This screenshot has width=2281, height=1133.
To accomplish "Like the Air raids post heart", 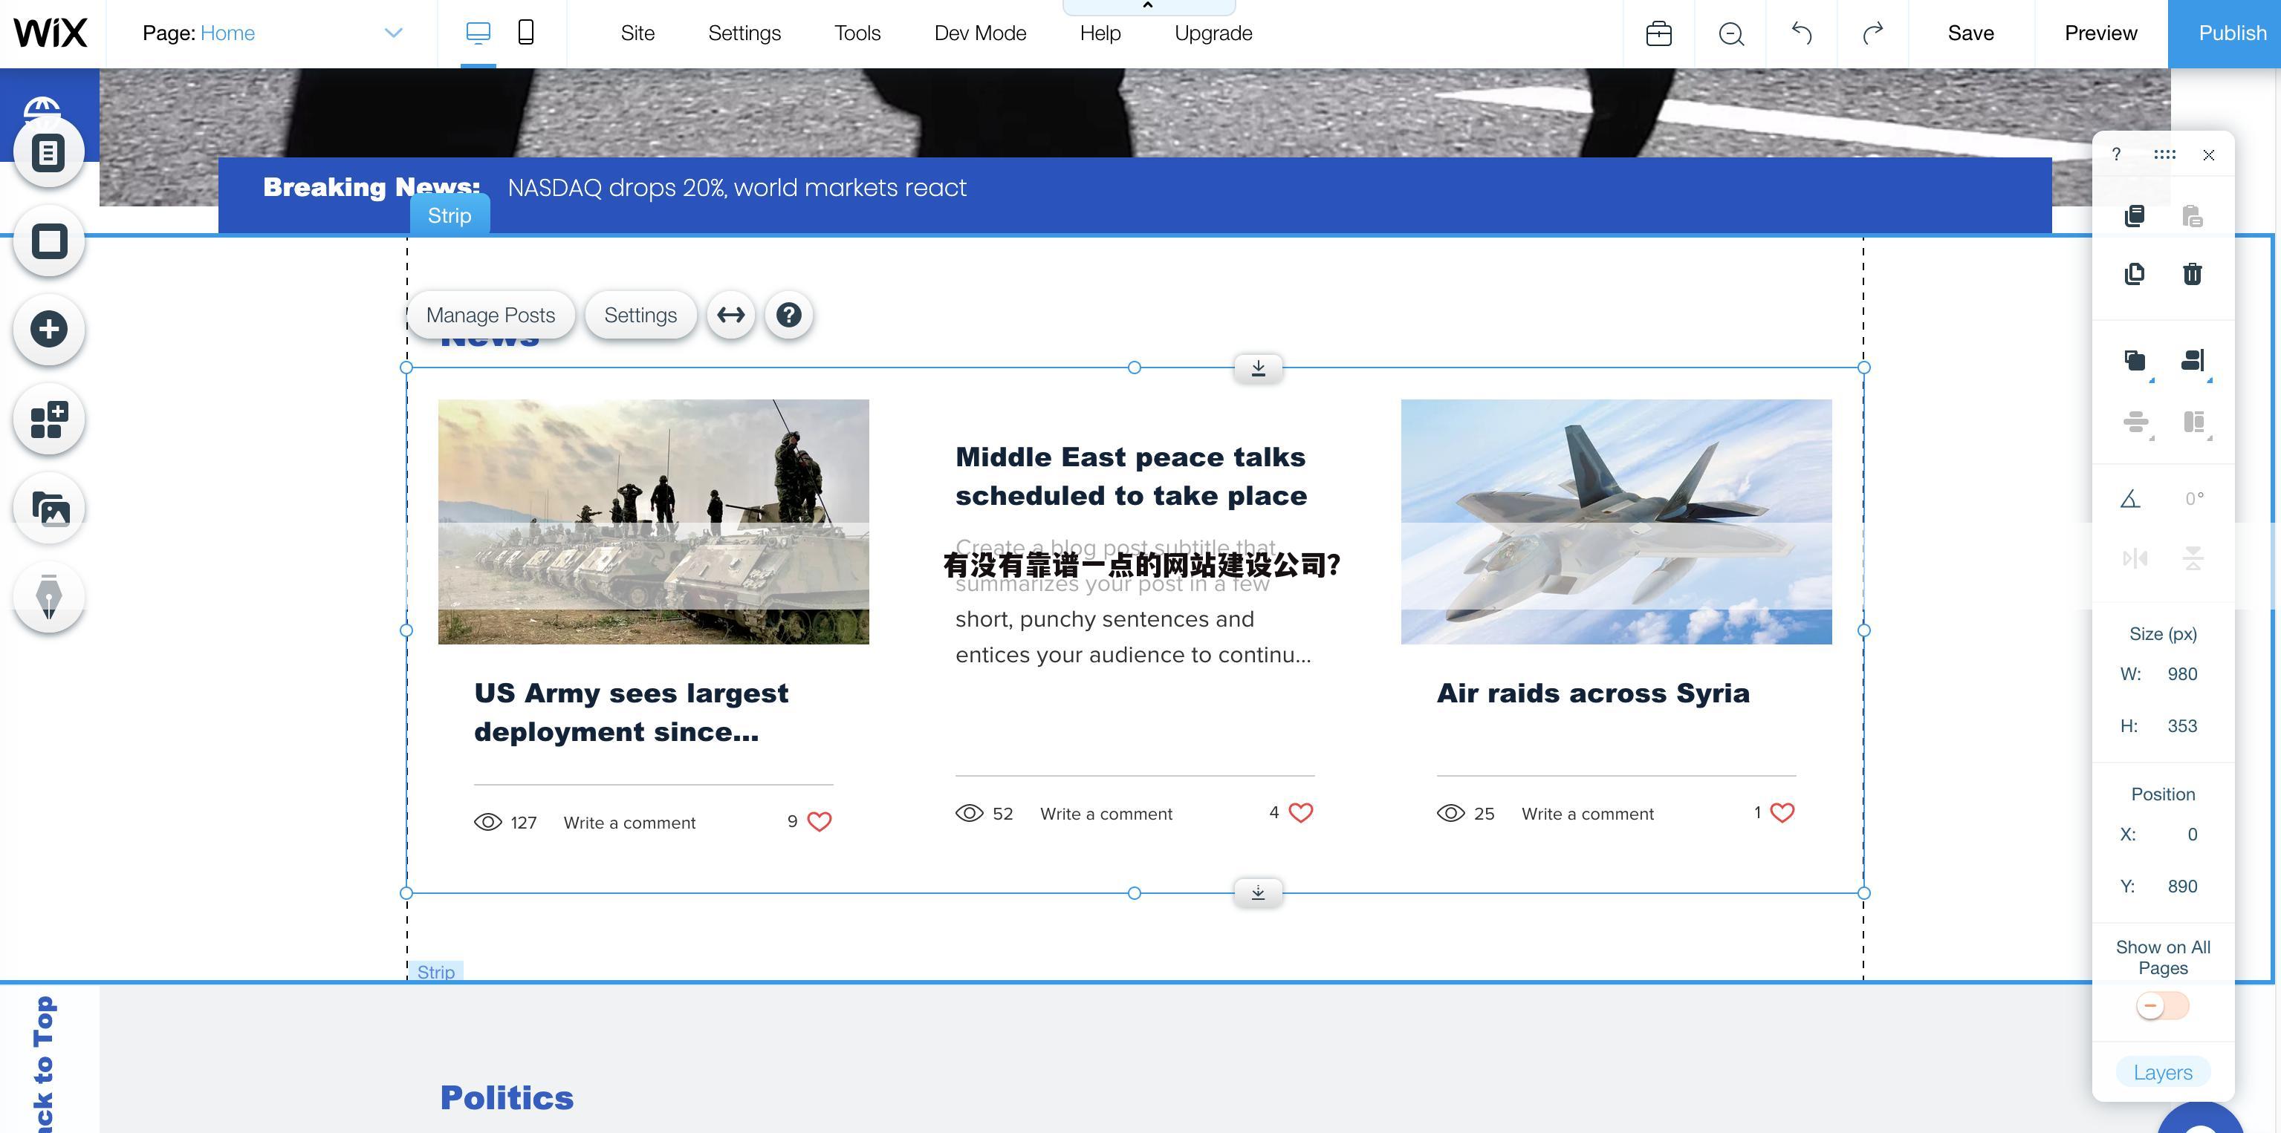I will (x=1782, y=812).
